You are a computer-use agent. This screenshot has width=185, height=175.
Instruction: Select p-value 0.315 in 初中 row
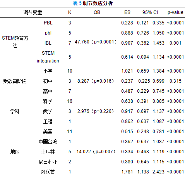[x=175, y=81]
